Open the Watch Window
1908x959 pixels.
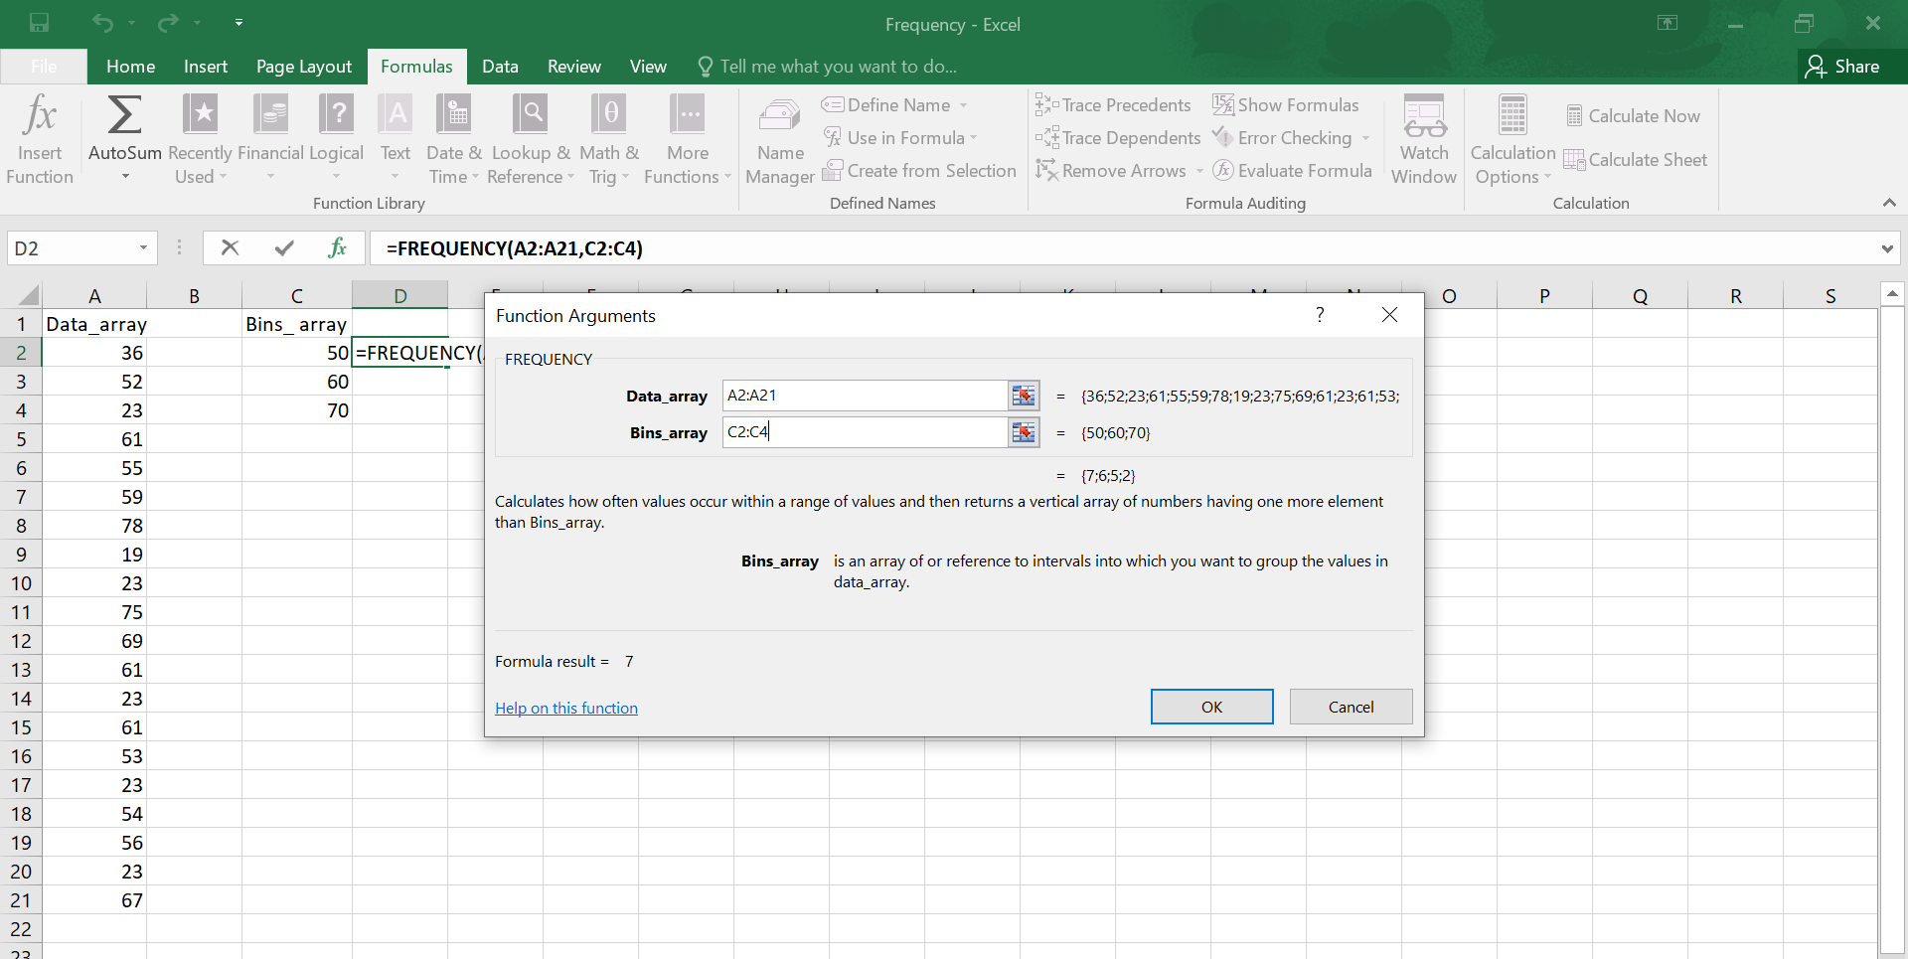(x=1424, y=139)
